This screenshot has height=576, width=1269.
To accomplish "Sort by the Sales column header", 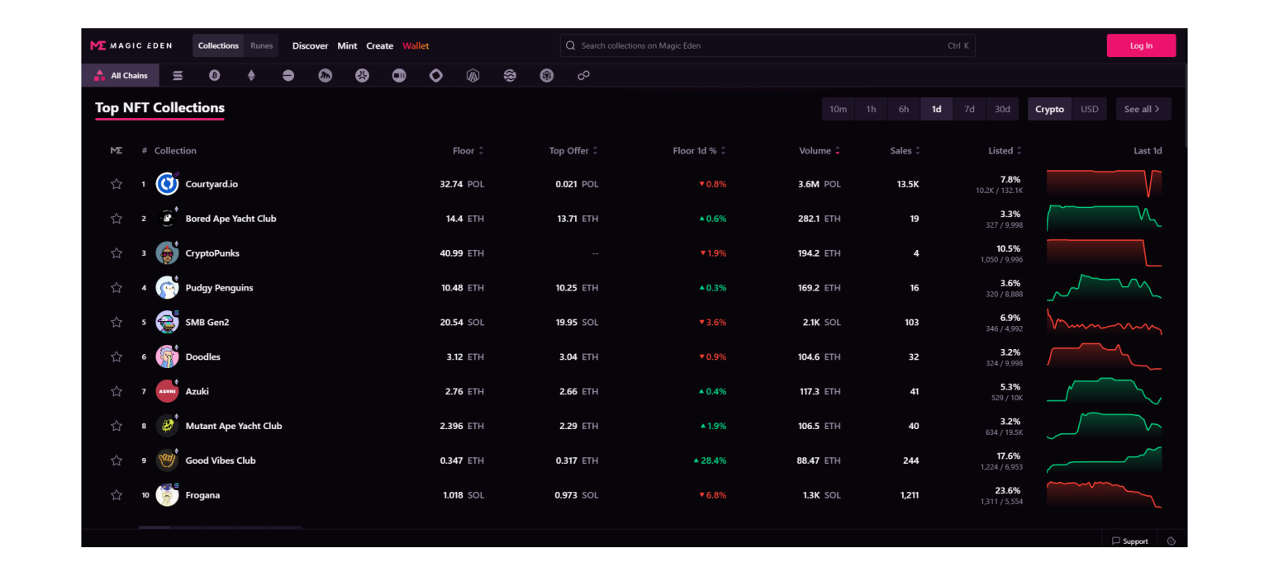I will click(905, 151).
